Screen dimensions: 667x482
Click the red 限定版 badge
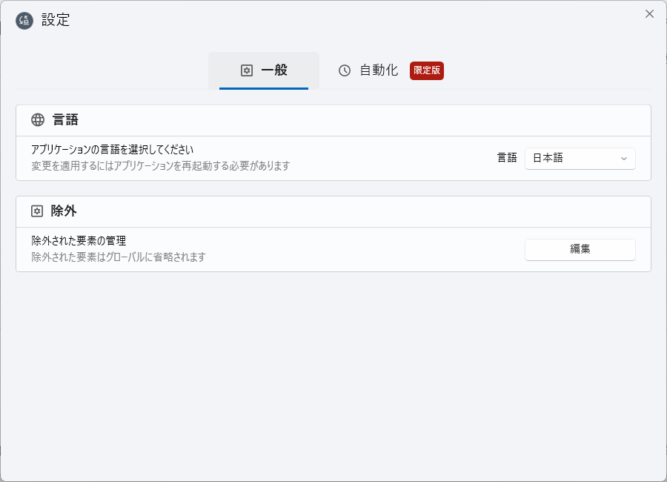[x=427, y=70]
